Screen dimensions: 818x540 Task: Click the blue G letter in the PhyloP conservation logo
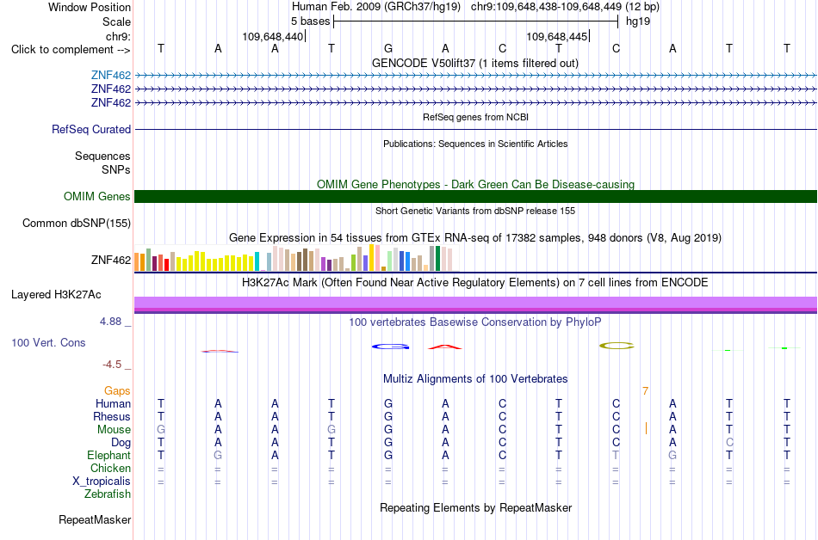point(390,347)
